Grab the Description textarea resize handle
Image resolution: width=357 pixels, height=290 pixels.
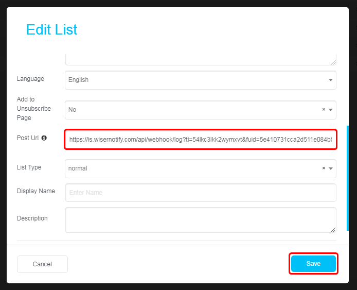pos(333,230)
